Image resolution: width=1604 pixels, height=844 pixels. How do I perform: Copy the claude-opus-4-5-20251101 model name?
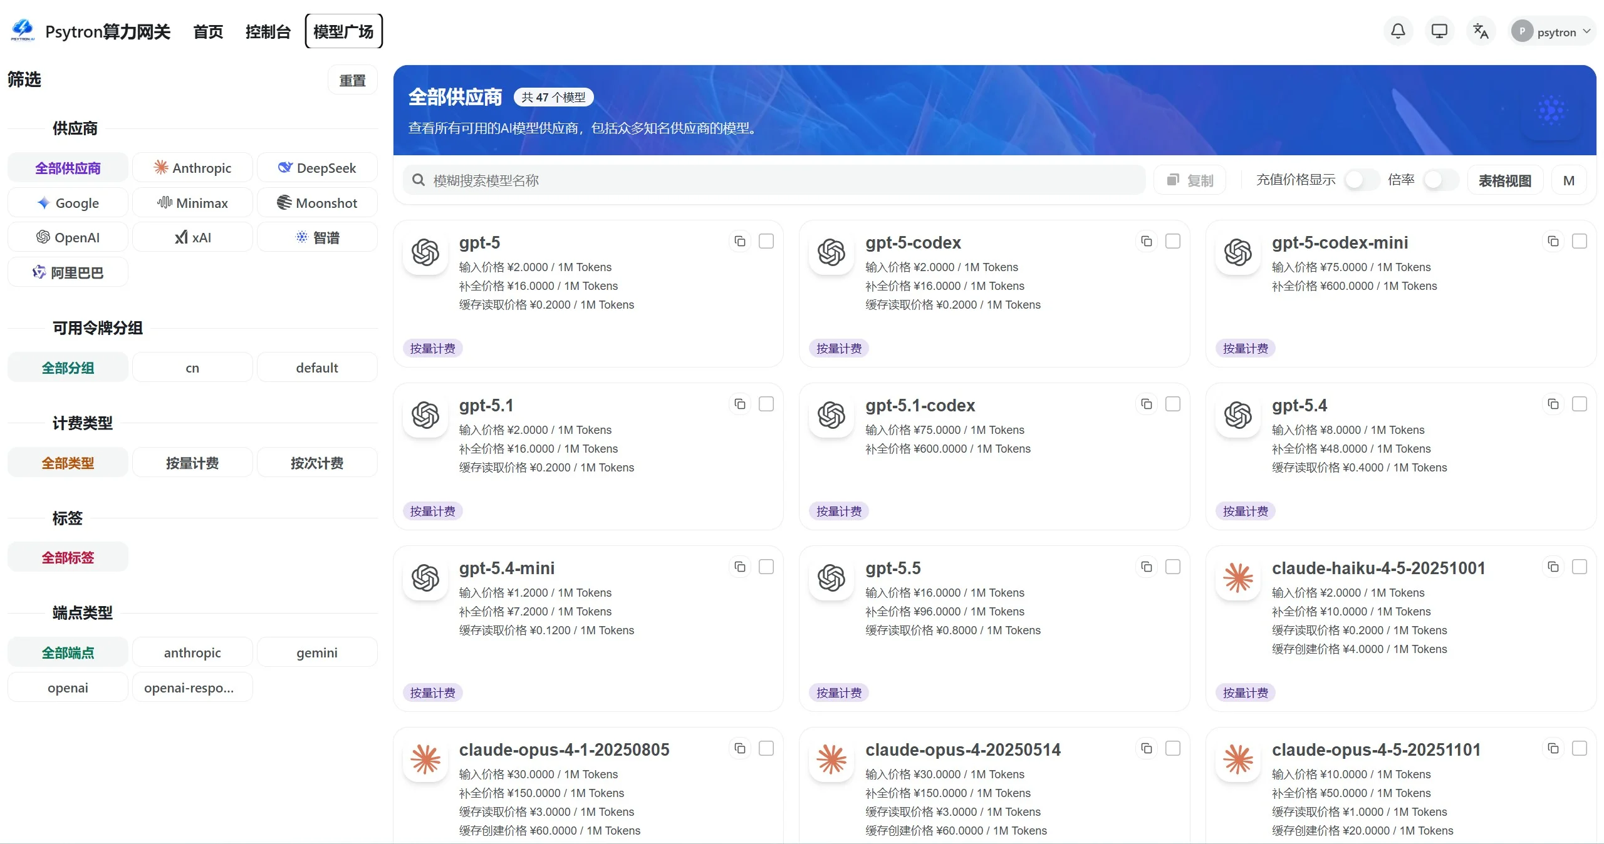pyautogui.click(x=1553, y=748)
